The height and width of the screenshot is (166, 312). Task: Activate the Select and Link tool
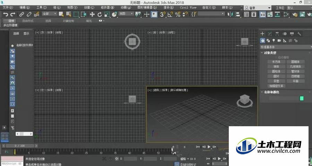coord(21,14)
